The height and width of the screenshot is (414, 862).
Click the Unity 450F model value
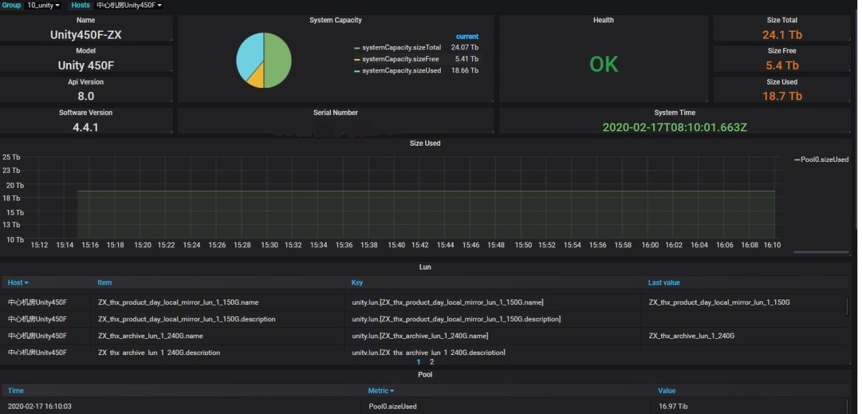tap(86, 66)
